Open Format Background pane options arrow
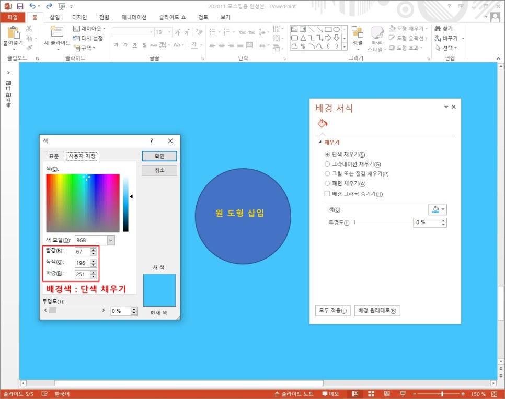505x399 pixels. pos(446,107)
